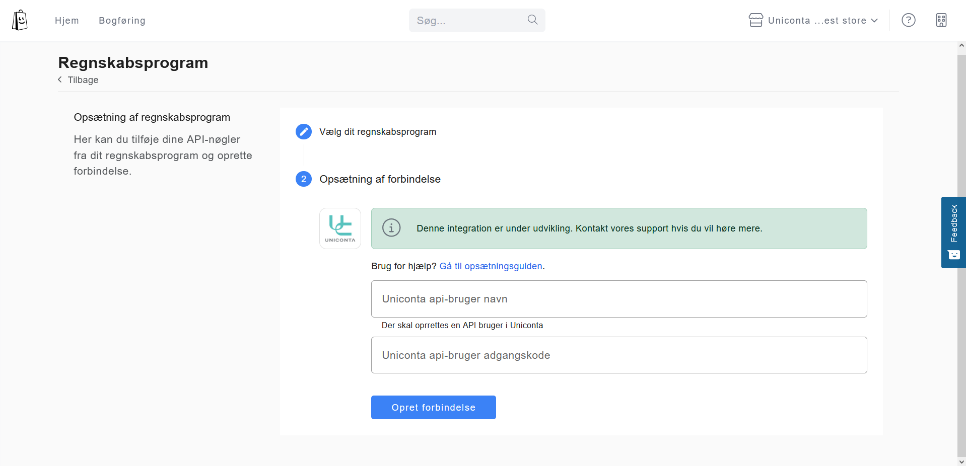Click the search magnifier icon
The height and width of the screenshot is (466, 966).
coord(532,20)
